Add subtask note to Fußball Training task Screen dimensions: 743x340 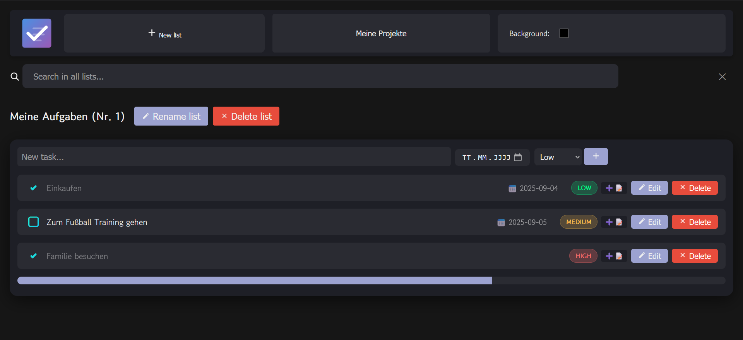(614, 222)
